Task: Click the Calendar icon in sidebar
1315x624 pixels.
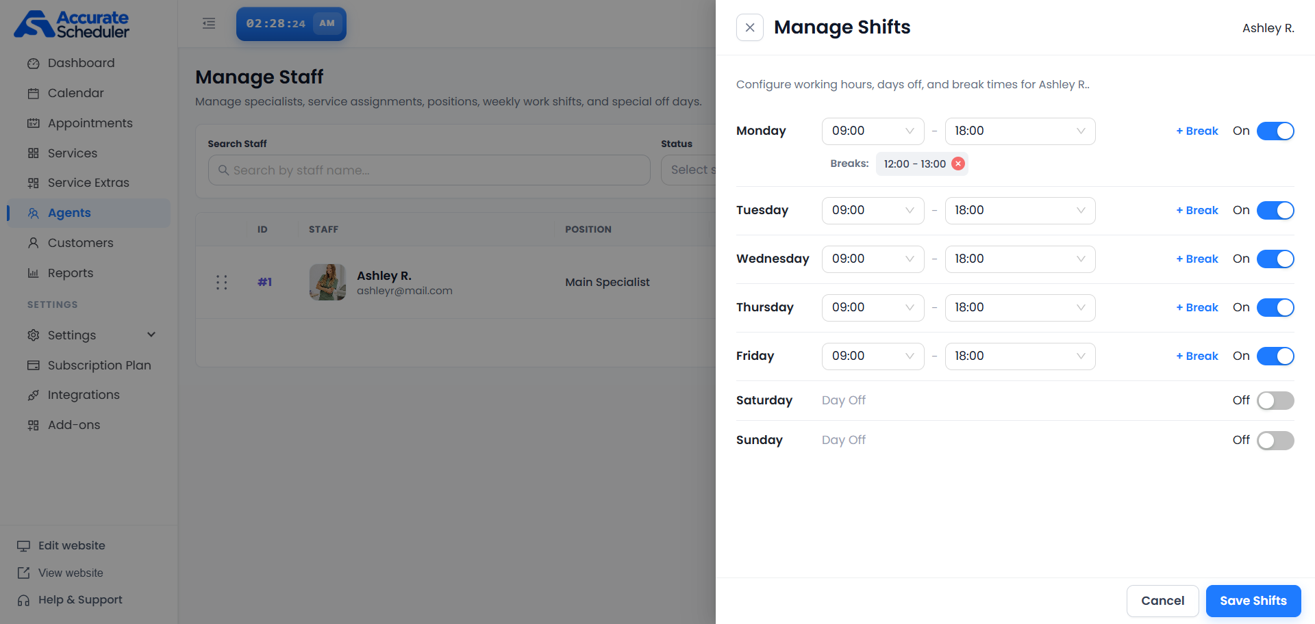Action: [x=33, y=94]
